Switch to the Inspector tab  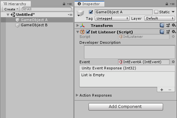(x=89, y=4)
